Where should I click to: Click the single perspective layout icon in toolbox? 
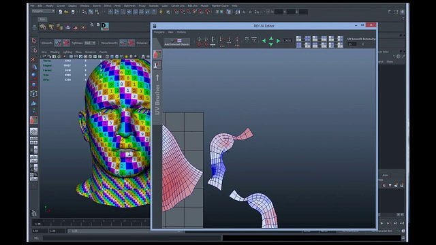pyautogui.click(x=33, y=131)
